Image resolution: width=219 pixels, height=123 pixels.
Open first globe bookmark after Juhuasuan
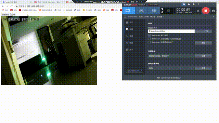63,10
